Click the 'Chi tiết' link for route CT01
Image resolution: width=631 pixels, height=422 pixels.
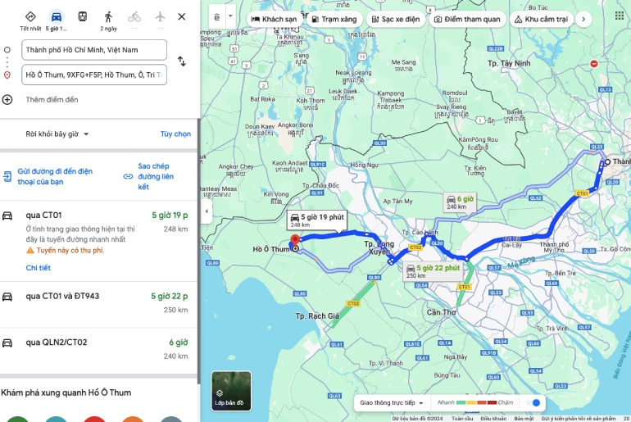coord(38,268)
